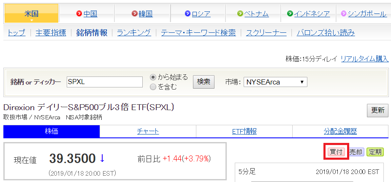Click the pink 買付 buy button
This screenshot has width=391, height=182.
pyautogui.click(x=336, y=152)
